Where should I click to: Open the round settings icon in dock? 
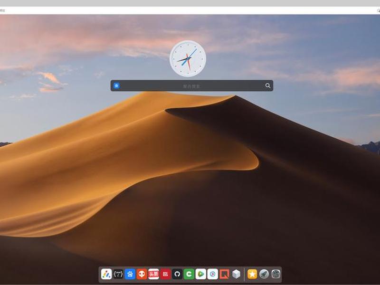click(x=276, y=274)
